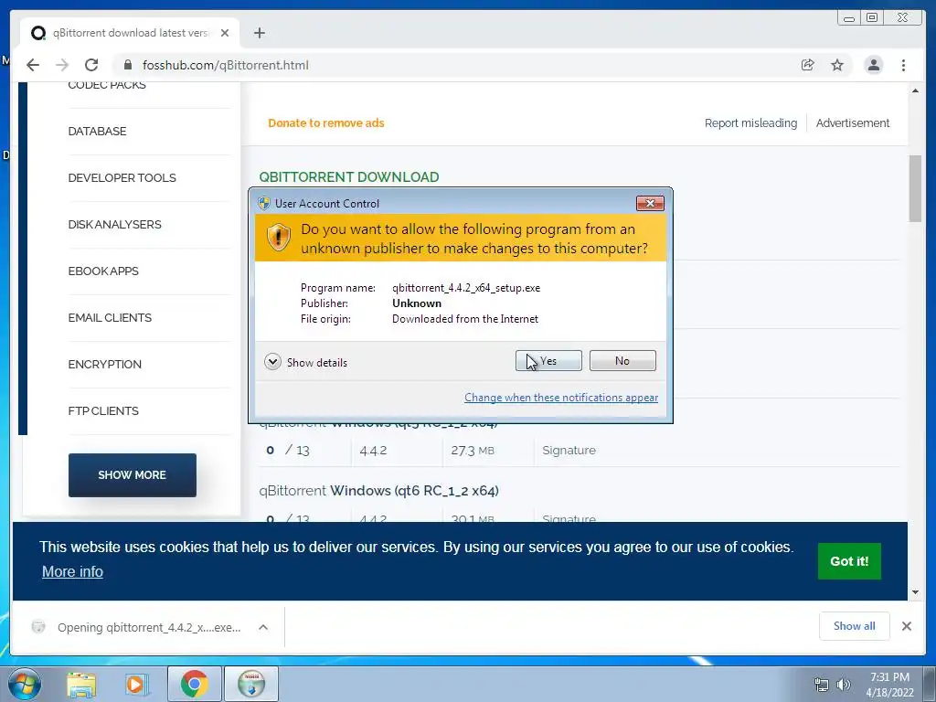Click the 4.4.2 version cell of the 27.3 MB file
The width and height of the screenshot is (936, 702).
point(373,450)
